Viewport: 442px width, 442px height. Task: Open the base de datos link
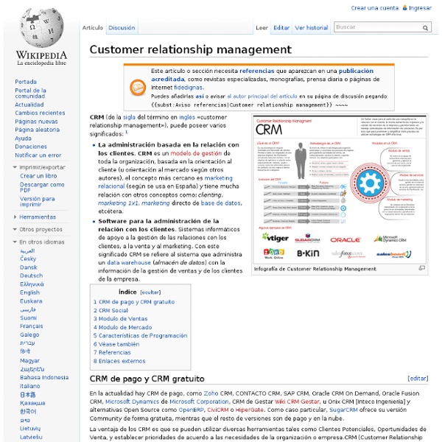pos(221,203)
